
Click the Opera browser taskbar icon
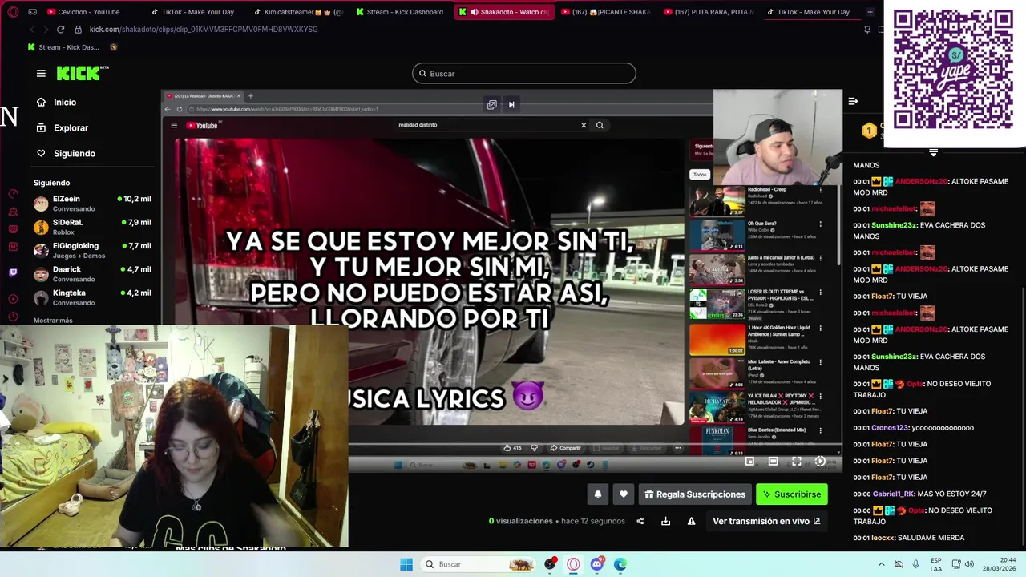click(x=573, y=564)
